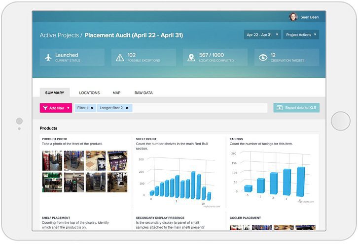Image resolution: width=358 pixels, height=244 pixels.
Task: Click the download icon on Export button
Action: point(279,108)
